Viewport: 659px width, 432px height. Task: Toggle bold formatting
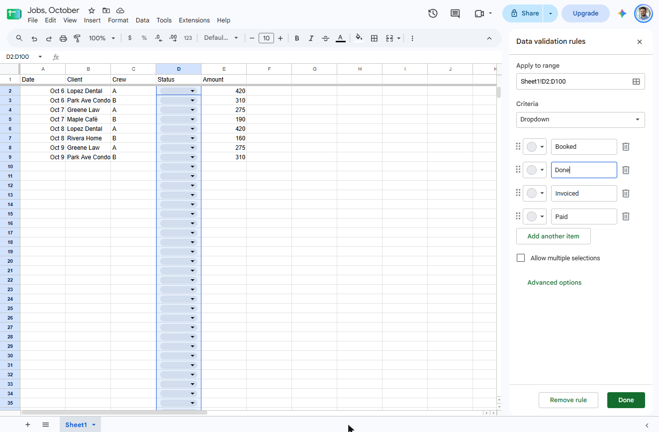(x=297, y=38)
